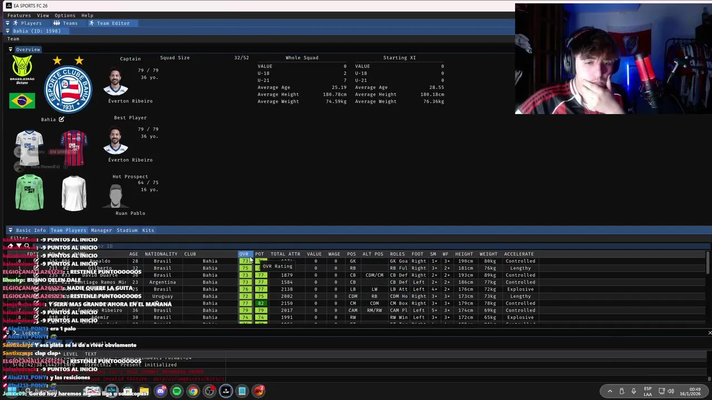Open the View menu
The height and width of the screenshot is (400, 712).
43,16
